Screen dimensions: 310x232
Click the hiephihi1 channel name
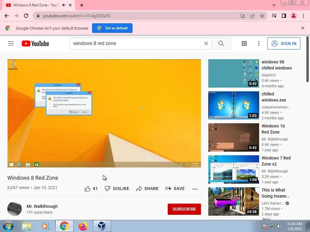point(269,75)
